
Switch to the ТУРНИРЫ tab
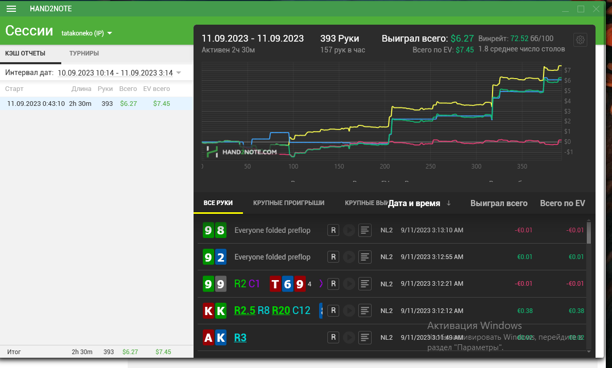point(84,53)
